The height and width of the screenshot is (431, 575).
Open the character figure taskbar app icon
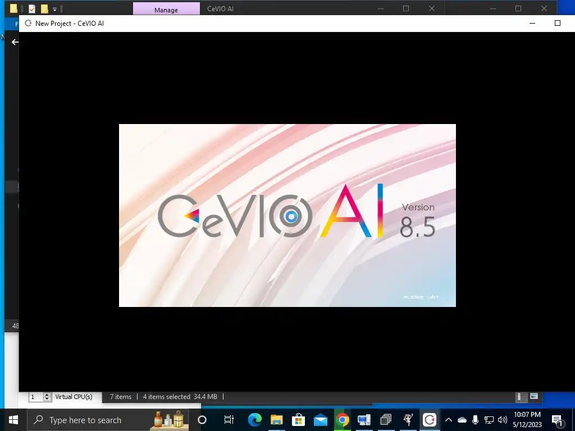(408, 420)
